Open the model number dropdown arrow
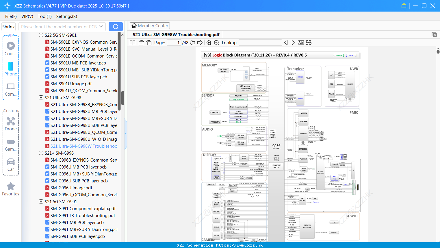This screenshot has height=248, width=440. point(101,27)
